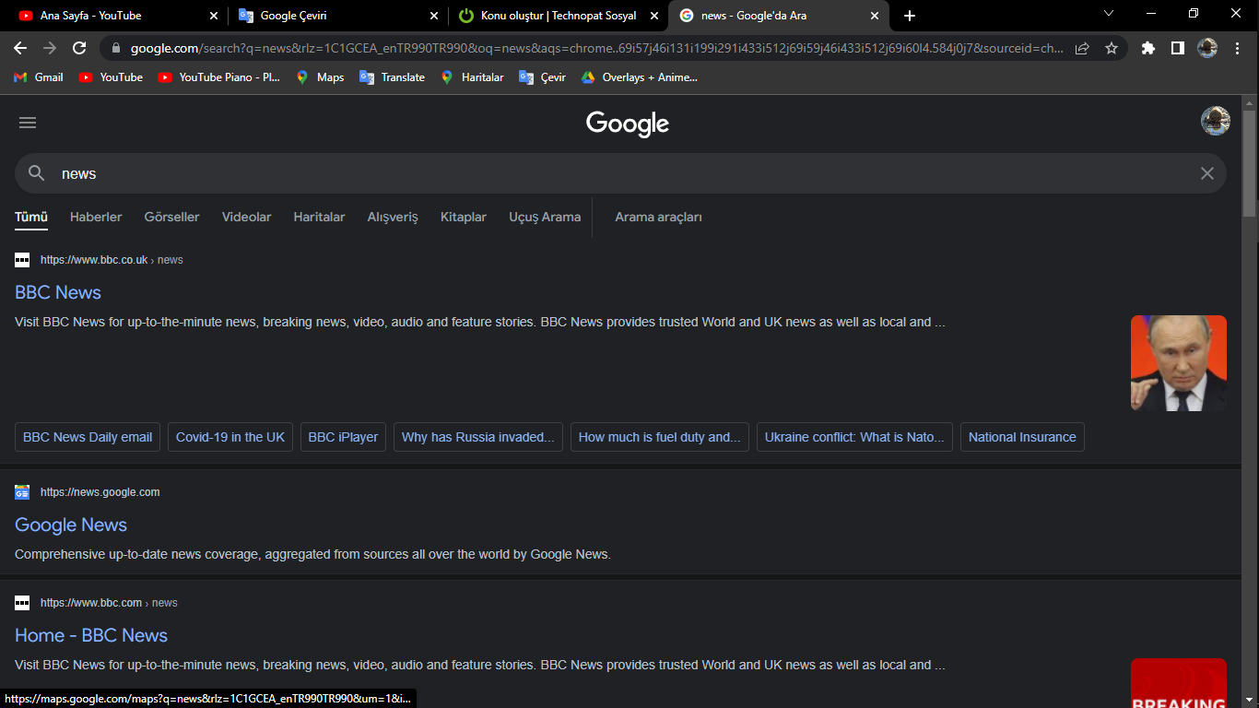1259x708 pixels.
Task: Open the Google account avatar on page
Action: [1216, 121]
